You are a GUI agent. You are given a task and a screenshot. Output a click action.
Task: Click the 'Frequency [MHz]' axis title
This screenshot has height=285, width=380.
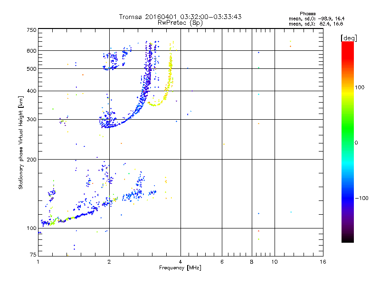point(180,268)
